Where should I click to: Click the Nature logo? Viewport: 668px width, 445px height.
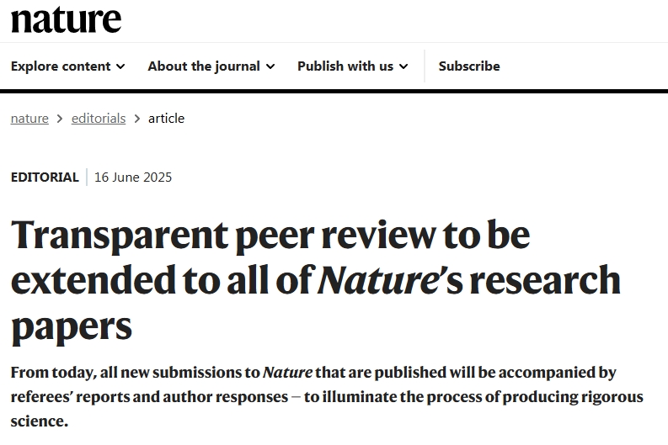tap(66, 19)
